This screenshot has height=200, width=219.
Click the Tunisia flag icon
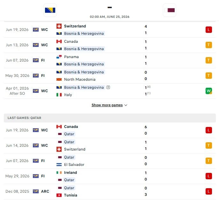[59, 195]
